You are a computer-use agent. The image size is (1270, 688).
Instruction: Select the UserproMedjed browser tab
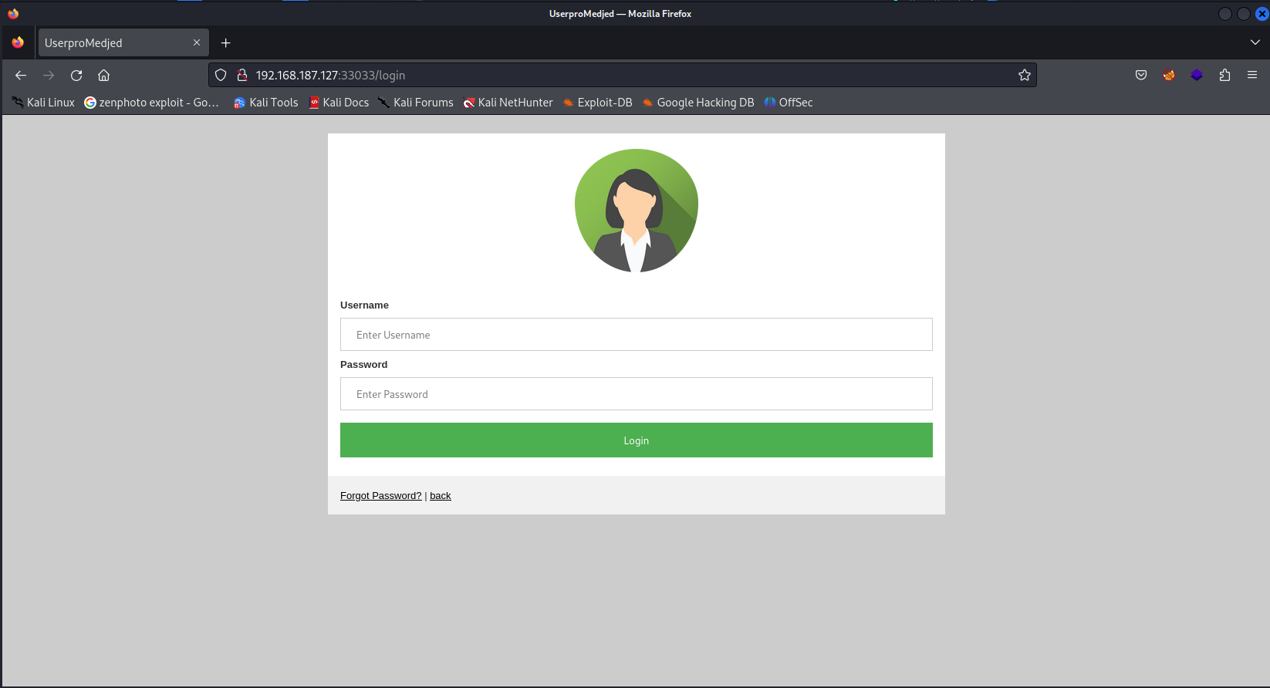(112, 43)
